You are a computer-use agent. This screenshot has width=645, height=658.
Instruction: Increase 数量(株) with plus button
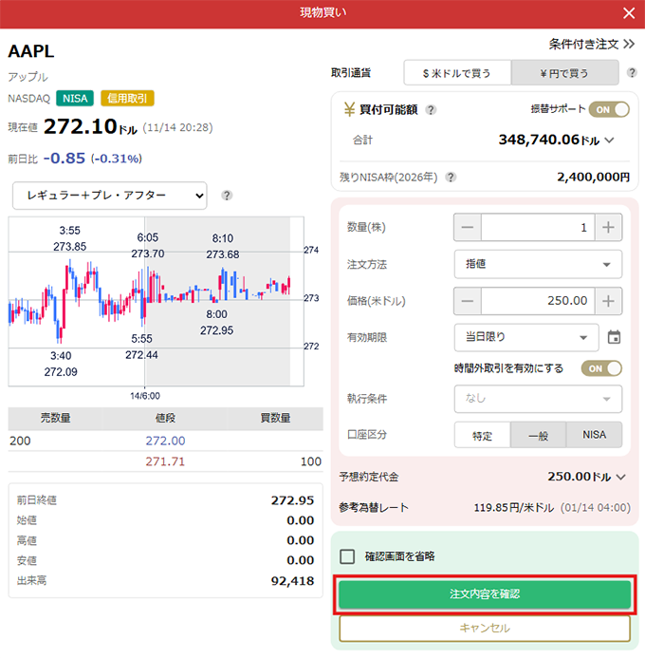tap(608, 228)
